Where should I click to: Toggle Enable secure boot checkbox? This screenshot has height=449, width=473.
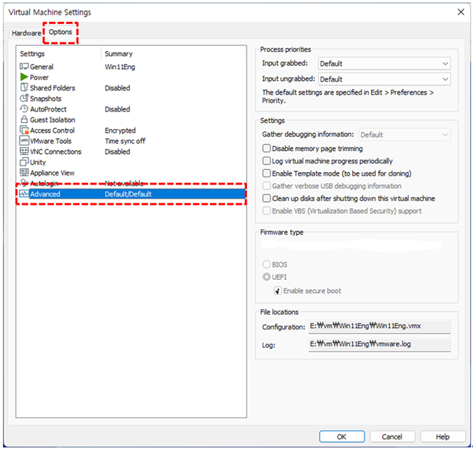(x=278, y=291)
